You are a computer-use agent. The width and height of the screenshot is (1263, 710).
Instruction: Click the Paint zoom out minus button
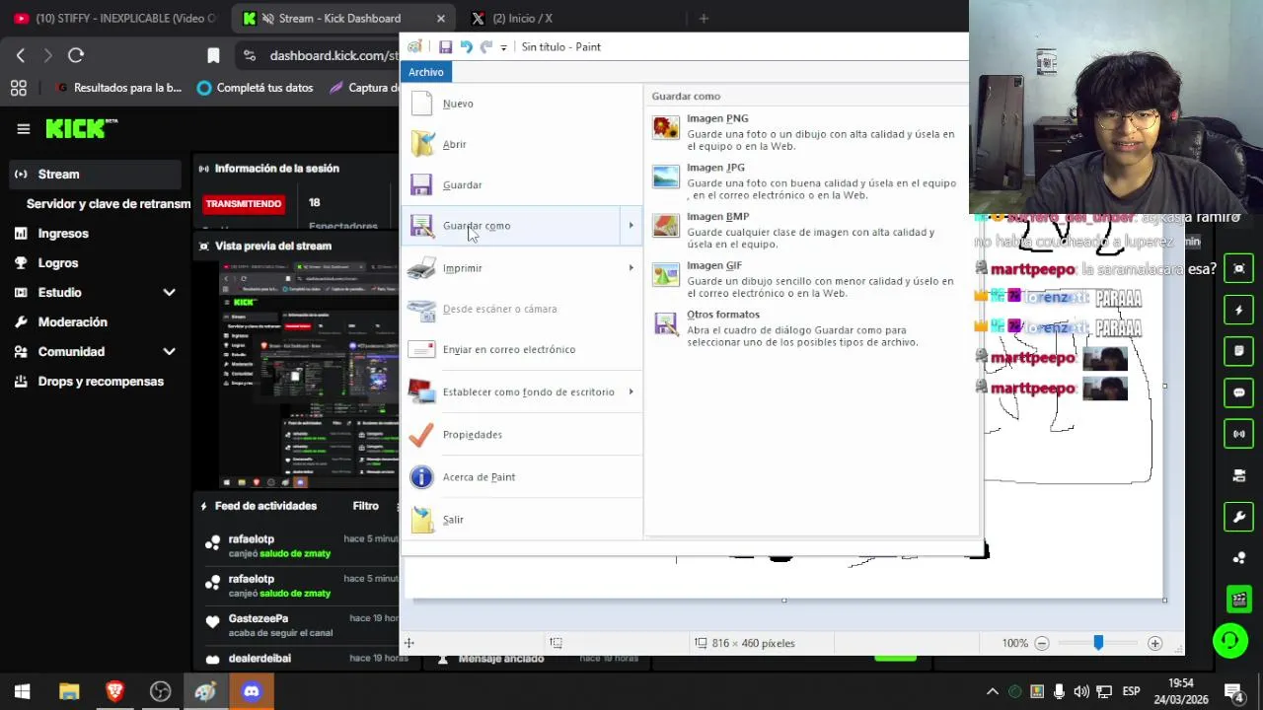pos(1041,643)
